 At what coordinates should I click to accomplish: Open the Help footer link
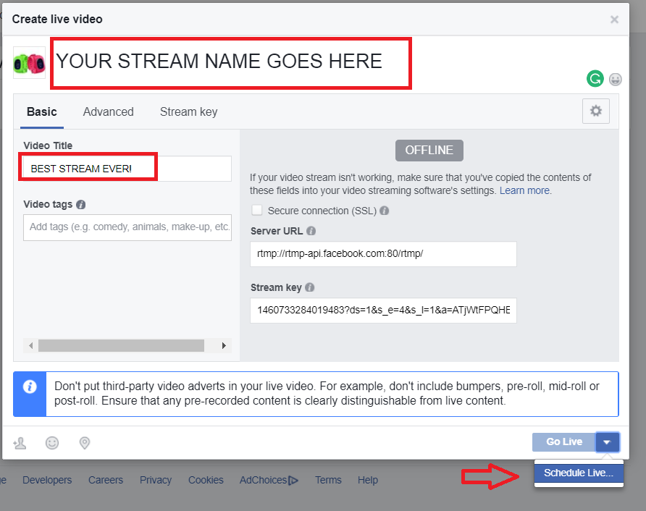click(367, 480)
